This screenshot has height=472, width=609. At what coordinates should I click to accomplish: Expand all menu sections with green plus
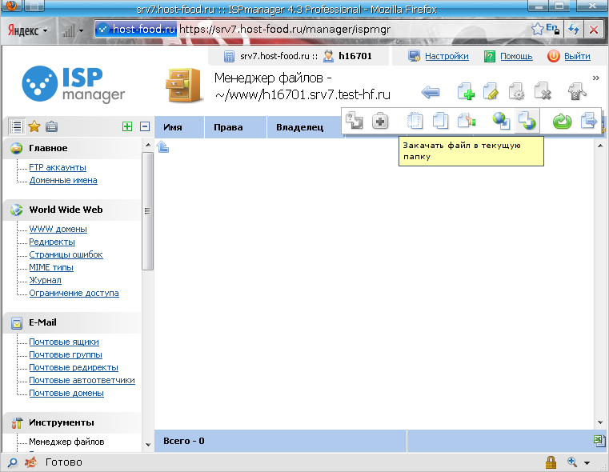126,126
